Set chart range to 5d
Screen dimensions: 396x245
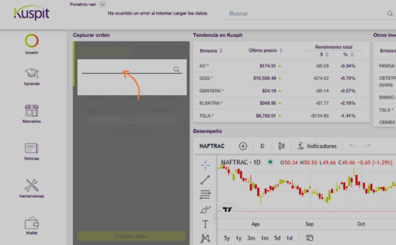click(x=277, y=238)
